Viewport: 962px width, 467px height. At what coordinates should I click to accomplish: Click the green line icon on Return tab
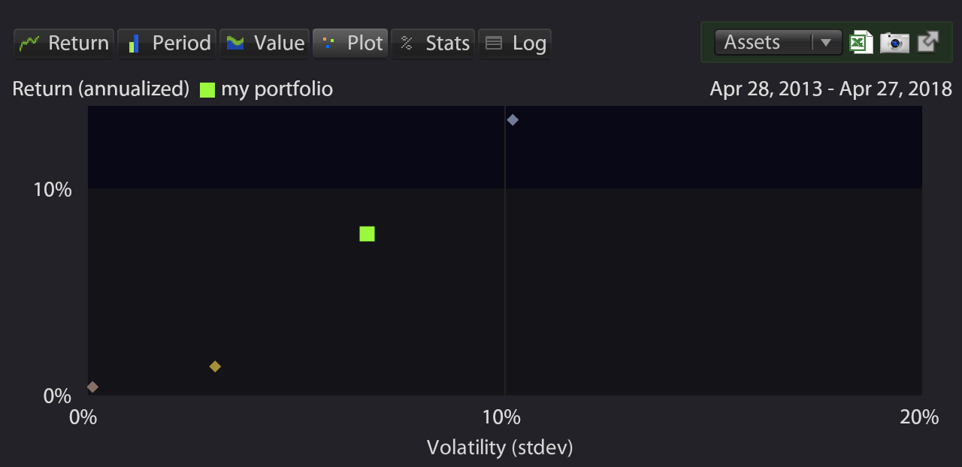click(x=29, y=44)
